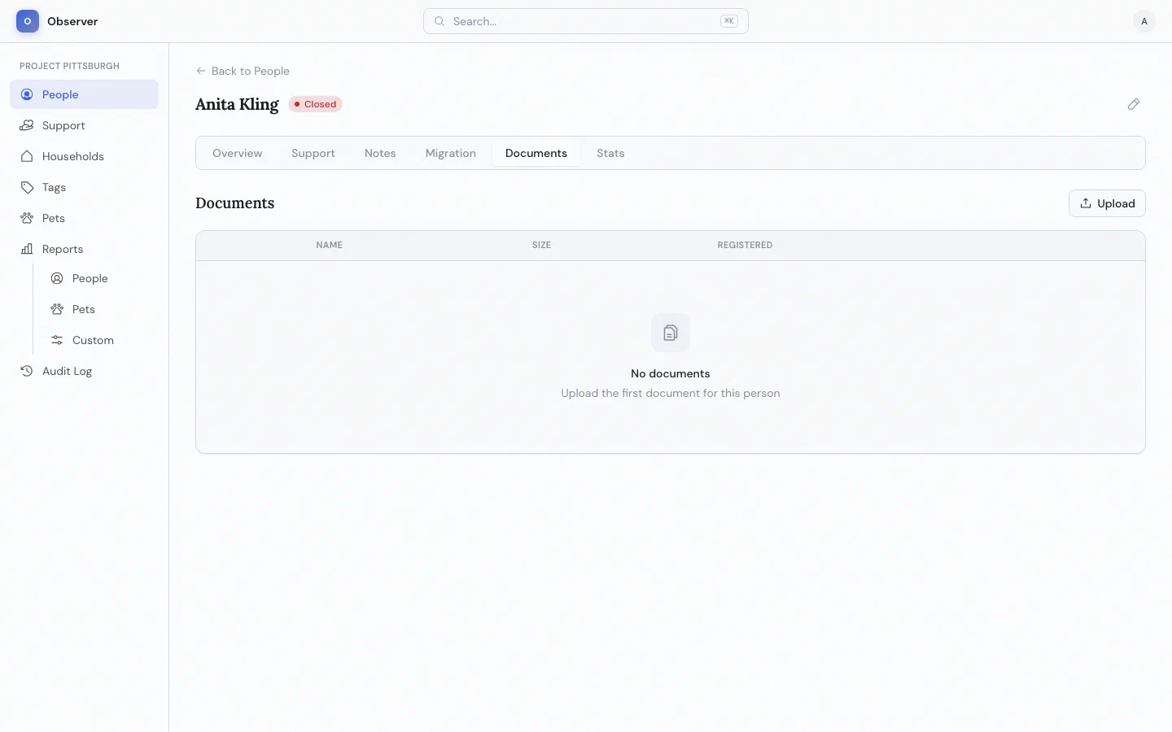Focus the Search input field

(x=586, y=21)
